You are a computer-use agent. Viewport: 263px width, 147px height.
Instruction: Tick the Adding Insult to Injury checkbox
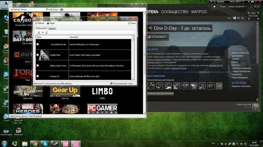coord(37,65)
